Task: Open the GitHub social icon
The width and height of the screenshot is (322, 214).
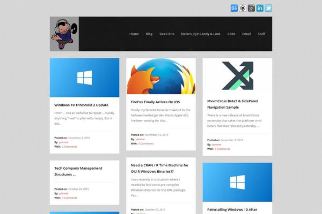Action: (x=243, y=8)
